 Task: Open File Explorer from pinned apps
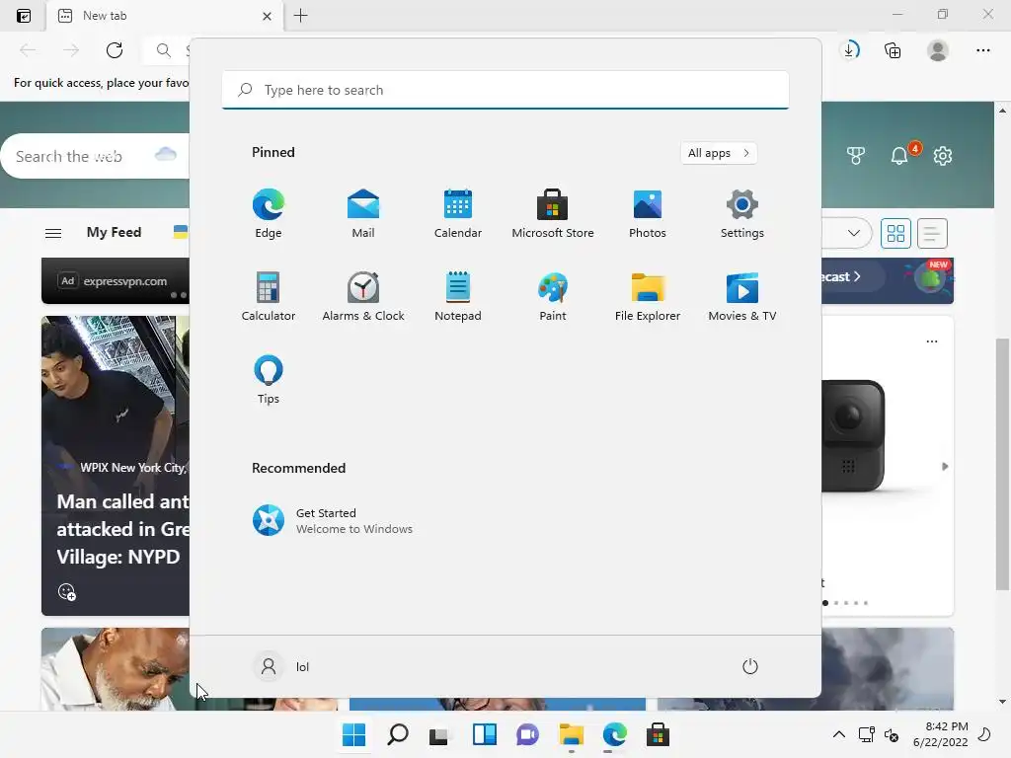(648, 296)
